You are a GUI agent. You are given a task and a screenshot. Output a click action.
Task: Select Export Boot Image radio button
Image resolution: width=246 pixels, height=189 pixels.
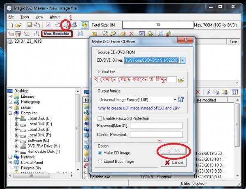[x=100, y=161]
